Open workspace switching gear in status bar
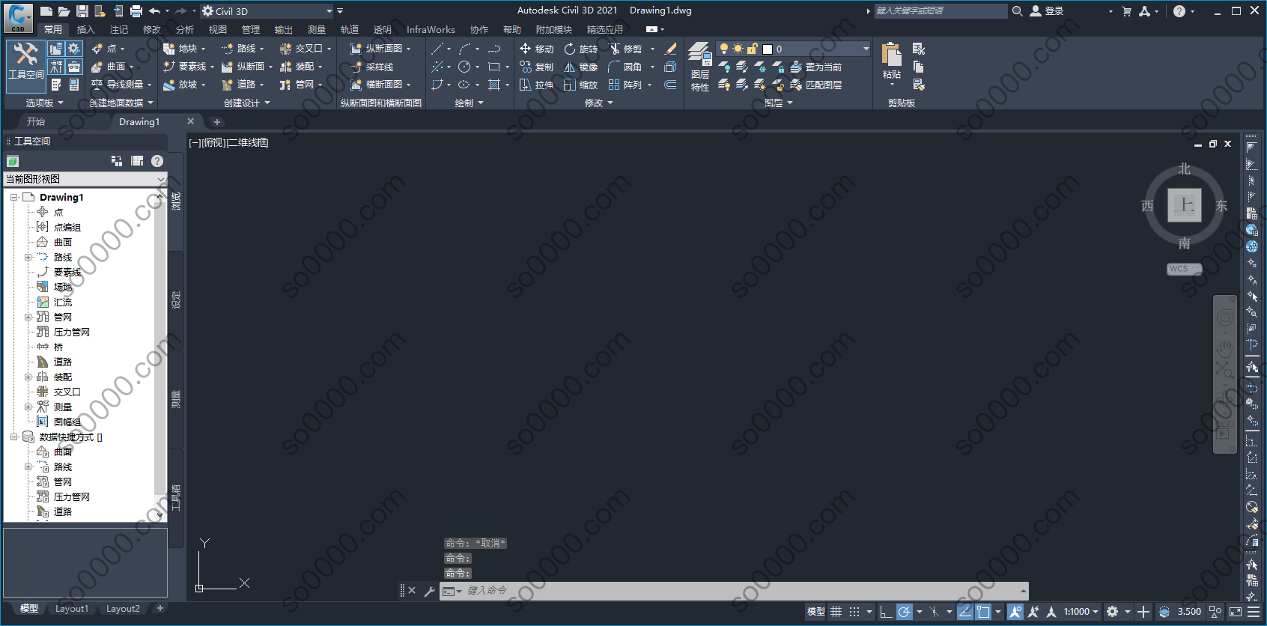 pyautogui.click(x=1113, y=612)
